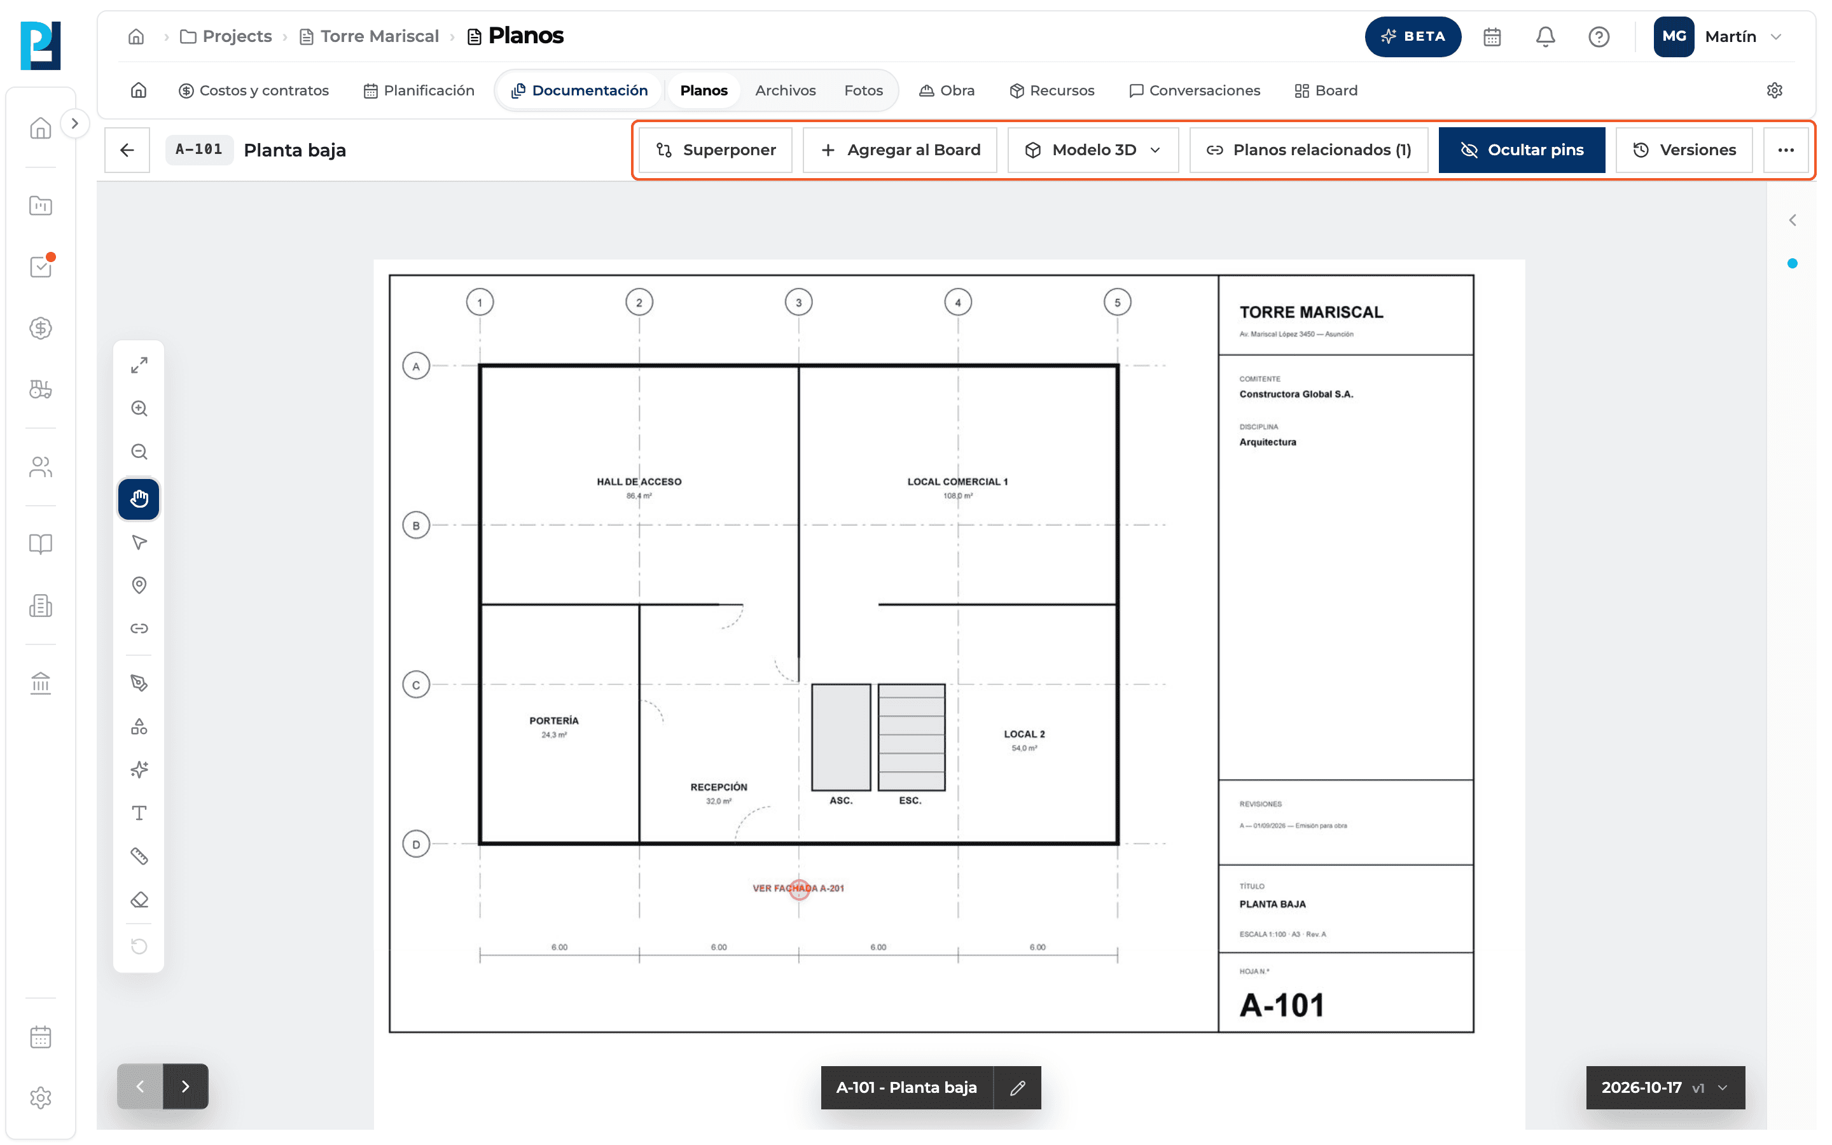
Task: Select the link tool in drawing toolbar
Action: click(139, 628)
